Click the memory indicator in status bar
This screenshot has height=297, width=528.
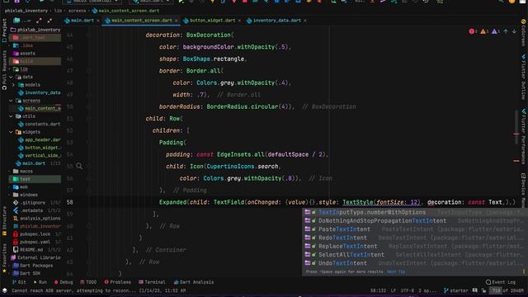(x=507, y=290)
